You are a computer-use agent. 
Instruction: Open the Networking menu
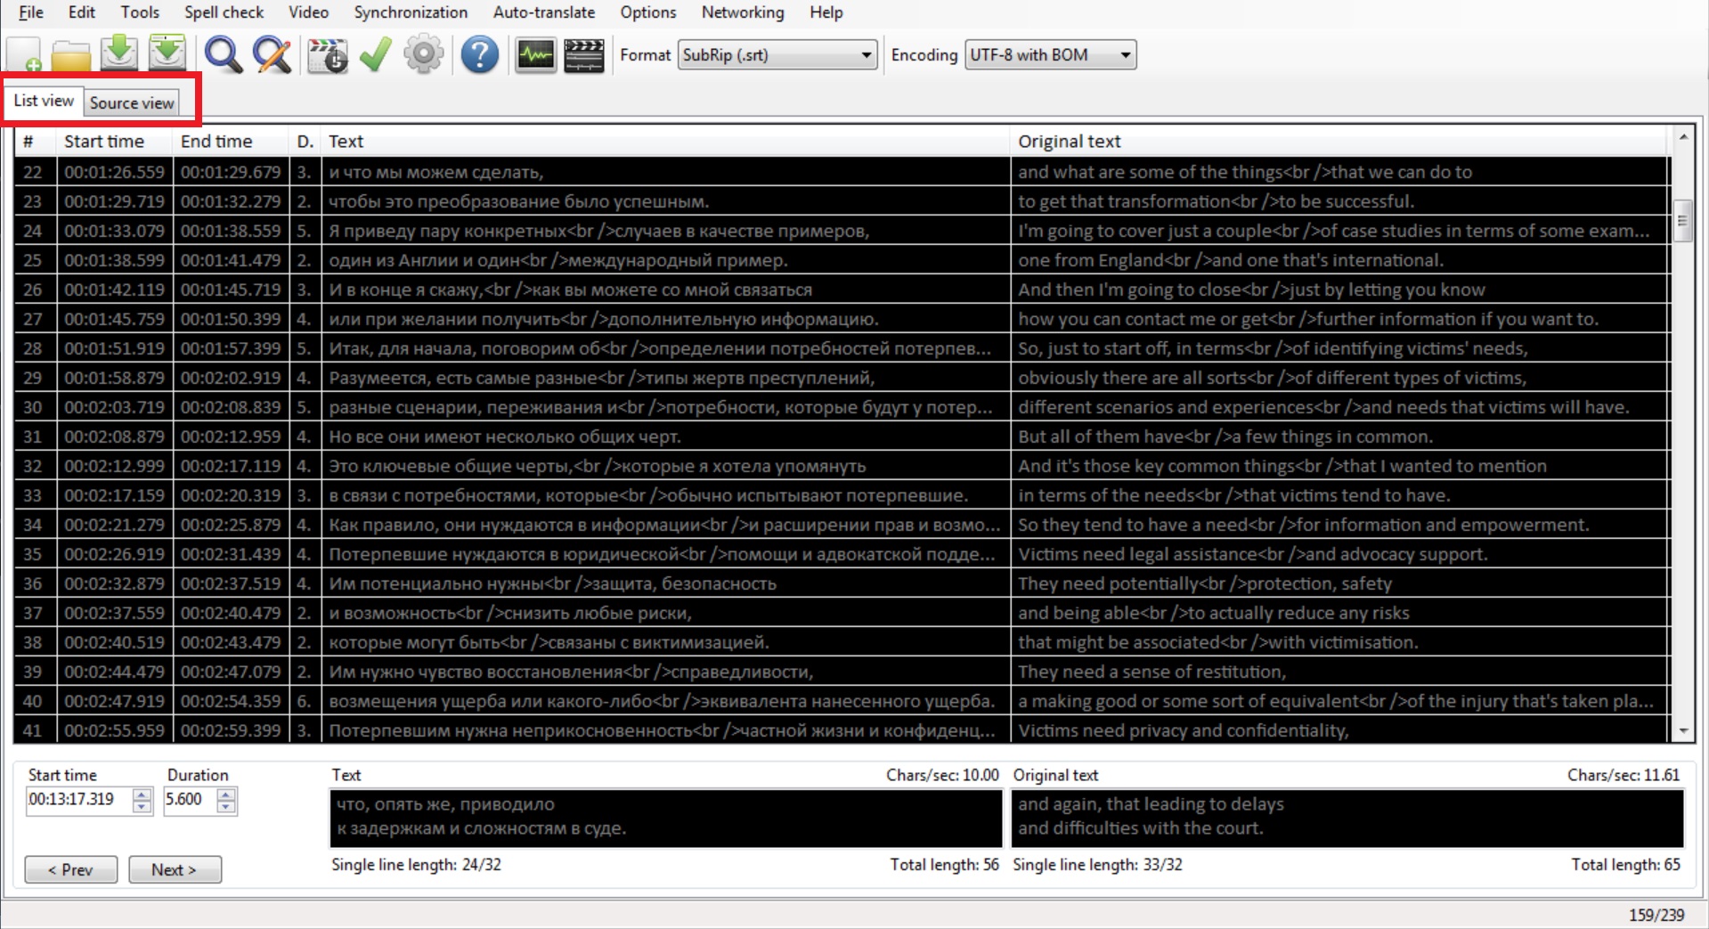(743, 12)
